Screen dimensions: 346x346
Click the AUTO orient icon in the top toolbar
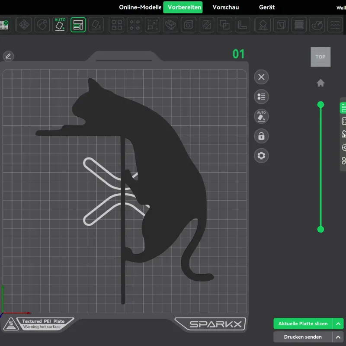click(x=60, y=25)
